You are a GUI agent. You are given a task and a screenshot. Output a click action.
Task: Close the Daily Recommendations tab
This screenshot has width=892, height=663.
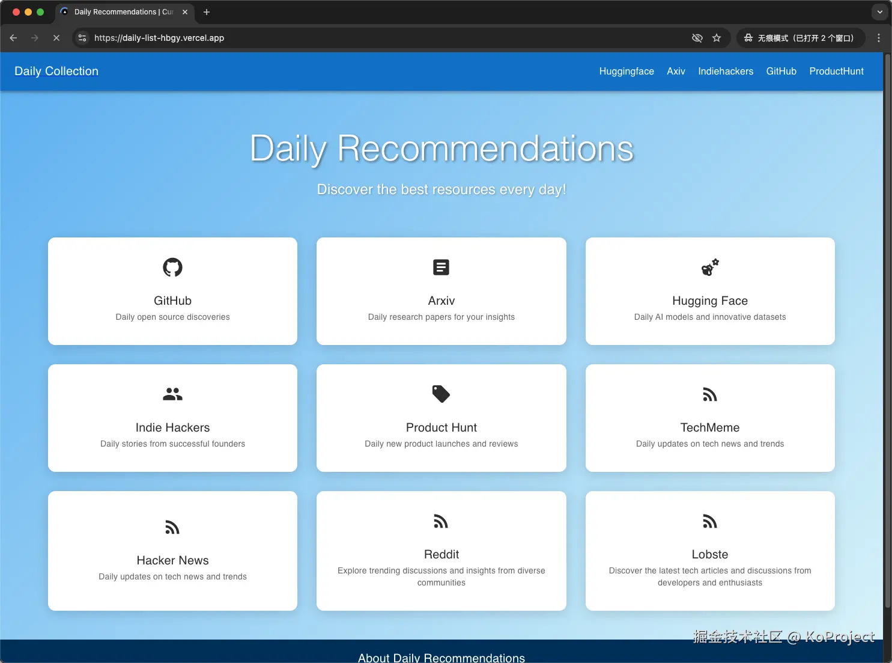pyautogui.click(x=185, y=12)
